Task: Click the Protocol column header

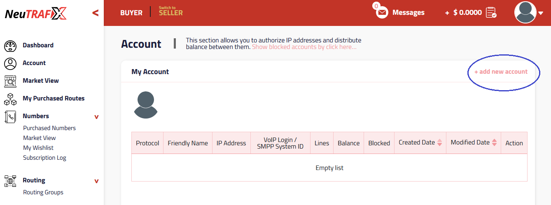Action: 147,143
